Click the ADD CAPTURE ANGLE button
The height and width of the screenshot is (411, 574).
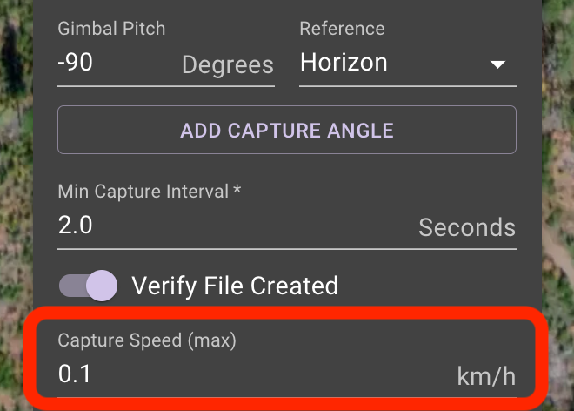(x=287, y=130)
